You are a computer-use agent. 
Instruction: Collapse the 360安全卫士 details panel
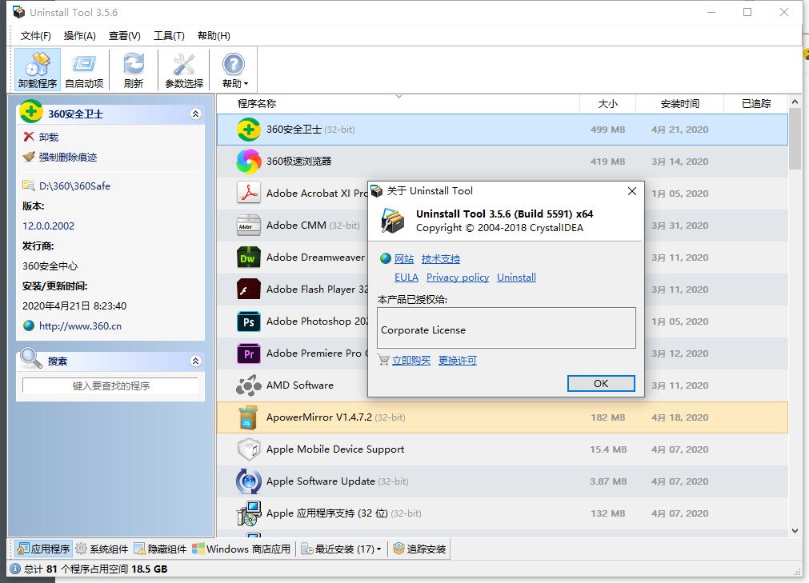click(195, 114)
